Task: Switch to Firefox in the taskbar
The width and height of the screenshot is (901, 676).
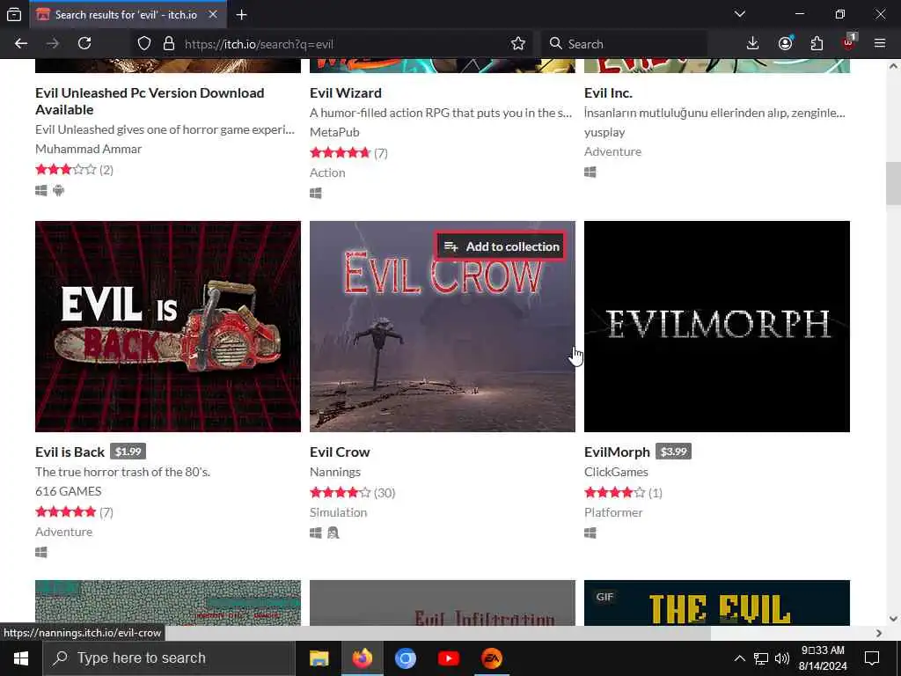Action: tap(362, 658)
